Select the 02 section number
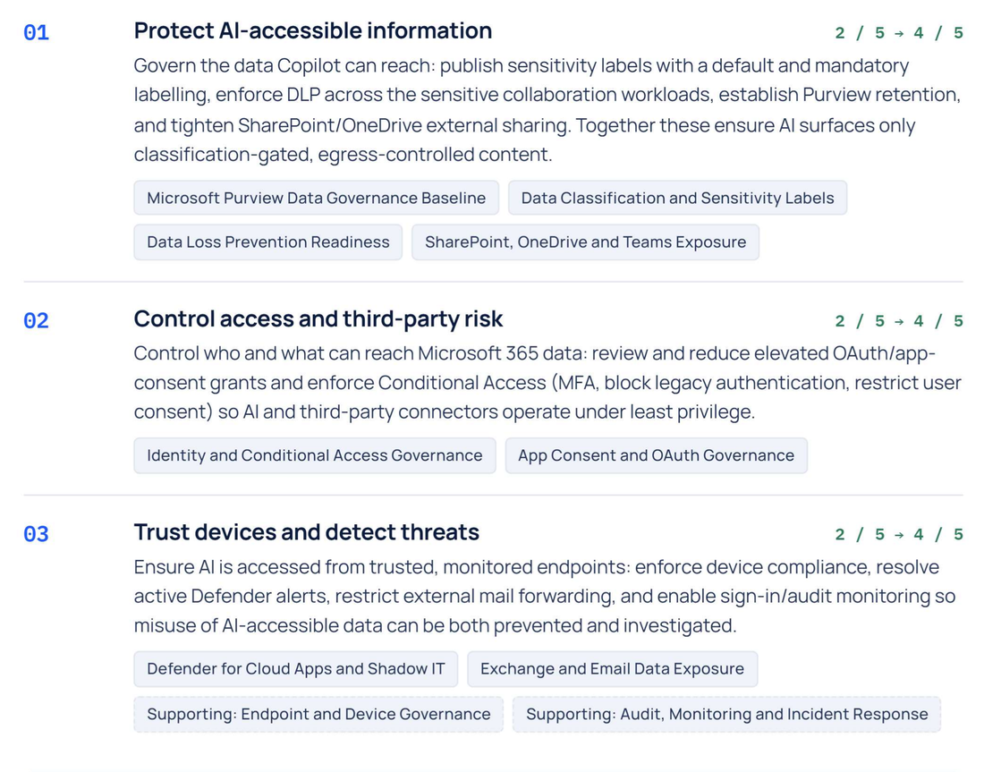Screen dimensions: 984x772 [37, 321]
